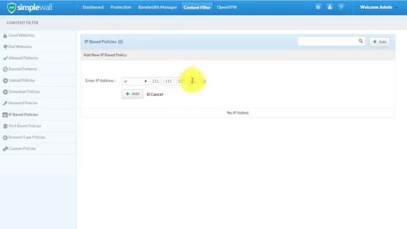Open the Protection tab
The width and height of the screenshot is (407, 229).
coord(121,7)
